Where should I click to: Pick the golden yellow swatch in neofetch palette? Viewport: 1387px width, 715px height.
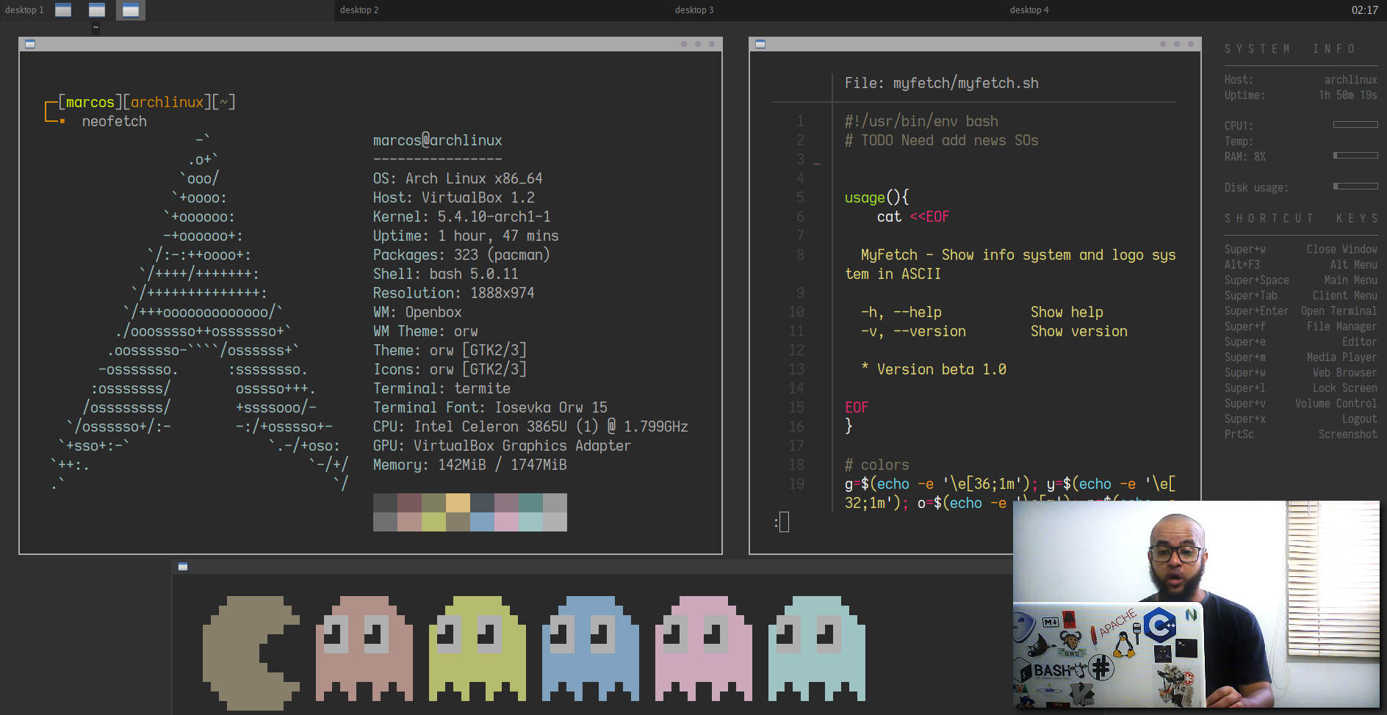[x=458, y=503]
